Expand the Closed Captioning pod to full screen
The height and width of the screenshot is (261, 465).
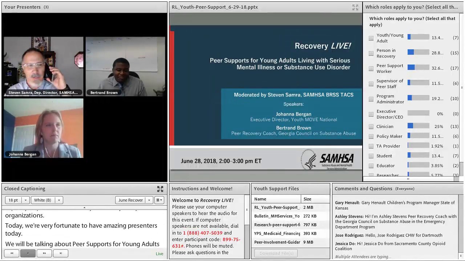point(160,189)
